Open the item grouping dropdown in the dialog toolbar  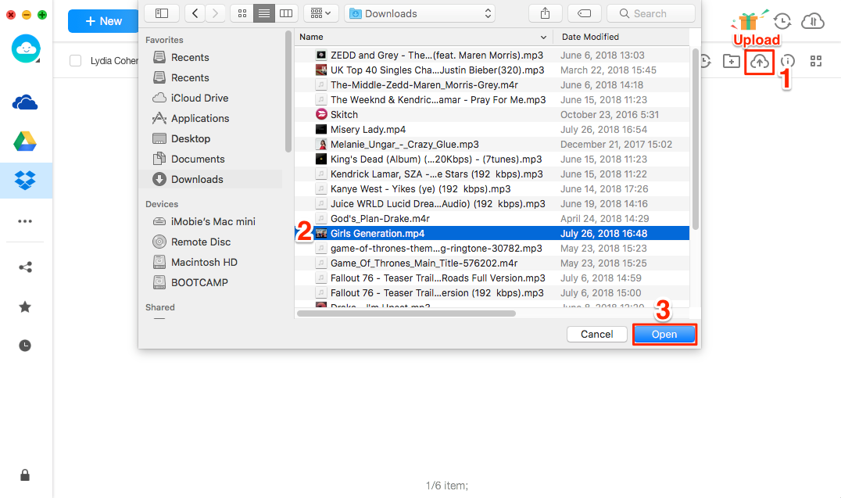(320, 13)
